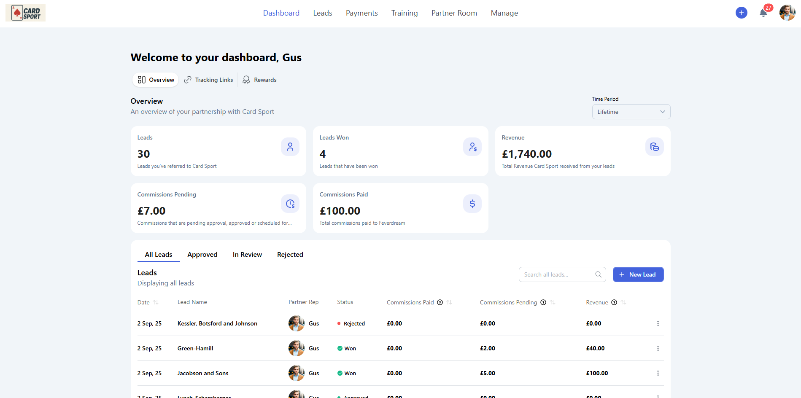Viewport: 801px width, 398px height.
Task: Click the Commissions Paid help icon
Action: pyautogui.click(x=440, y=302)
